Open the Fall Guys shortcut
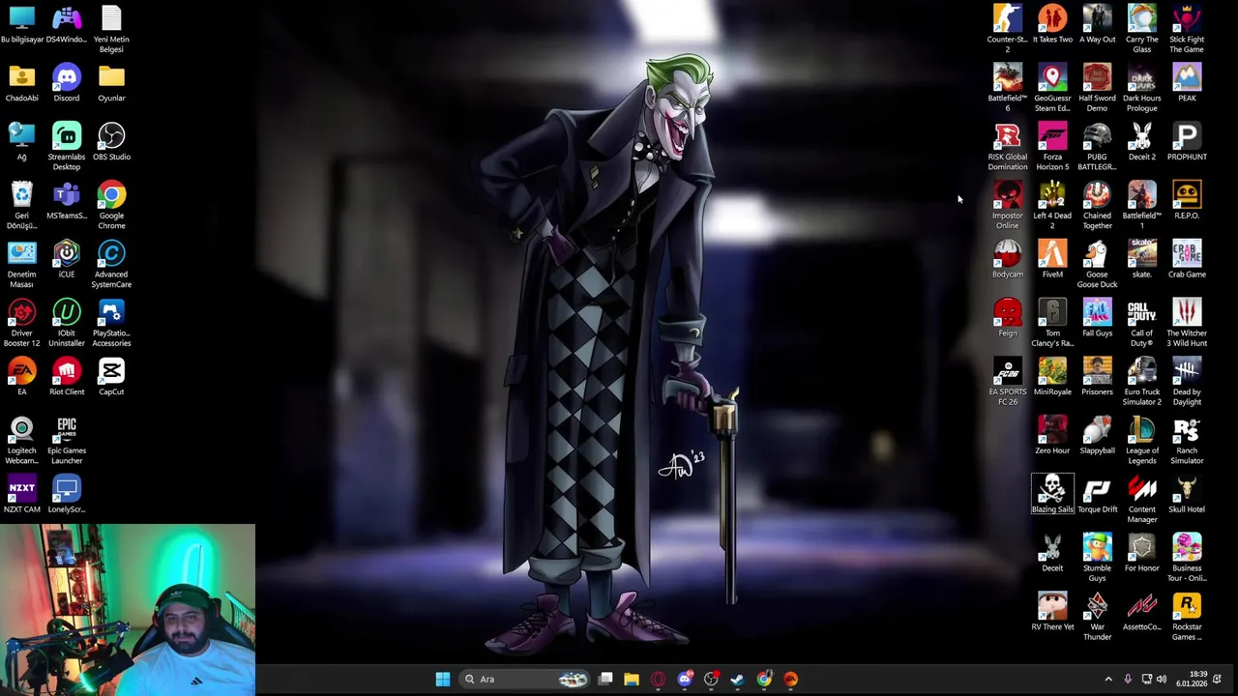The height and width of the screenshot is (696, 1238). click(x=1097, y=317)
